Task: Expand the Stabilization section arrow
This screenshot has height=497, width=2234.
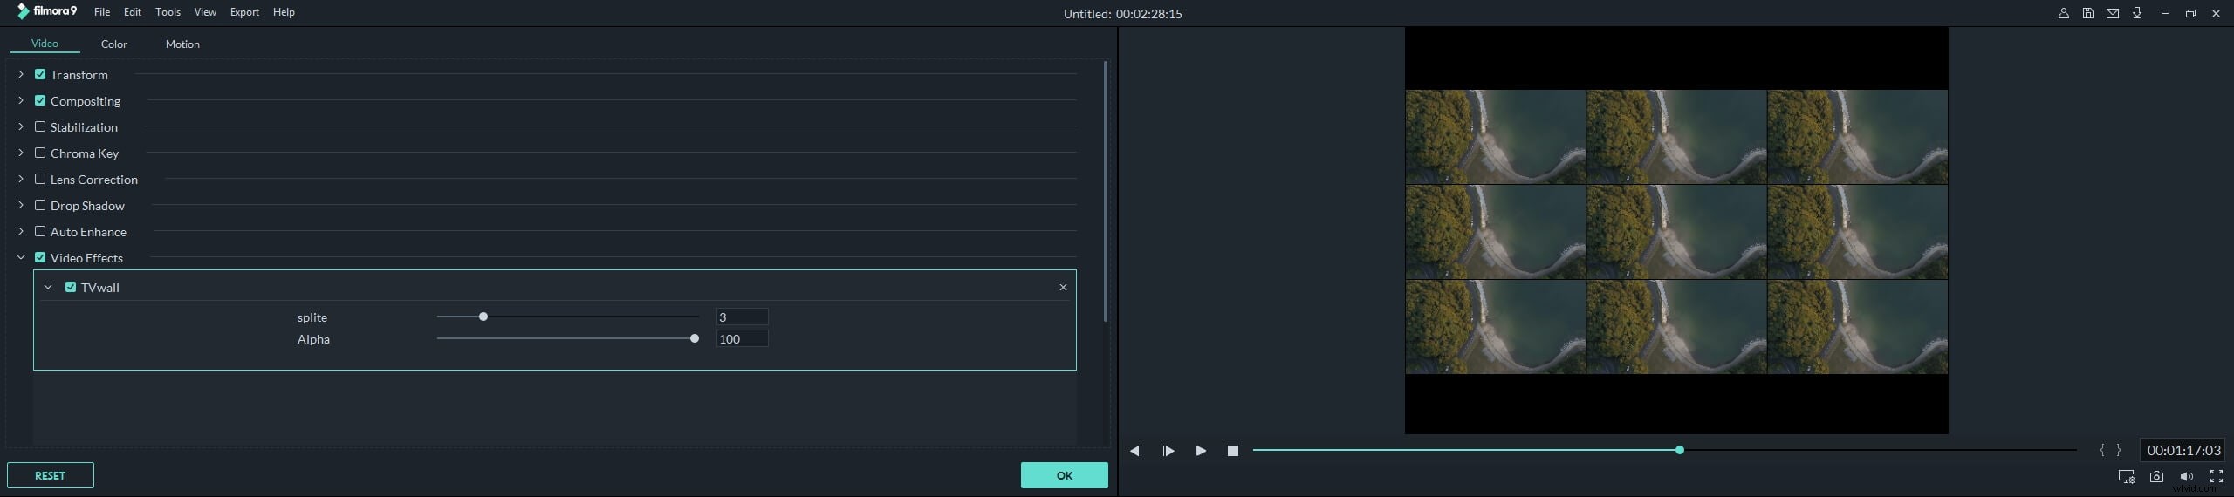Action: pyautogui.click(x=21, y=126)
